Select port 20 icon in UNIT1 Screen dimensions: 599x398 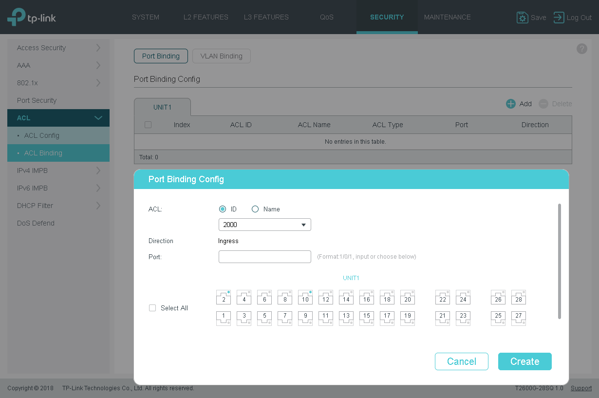pyautogui.click(x=408, y=298)
